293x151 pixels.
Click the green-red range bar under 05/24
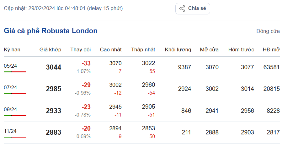point(15,72)
